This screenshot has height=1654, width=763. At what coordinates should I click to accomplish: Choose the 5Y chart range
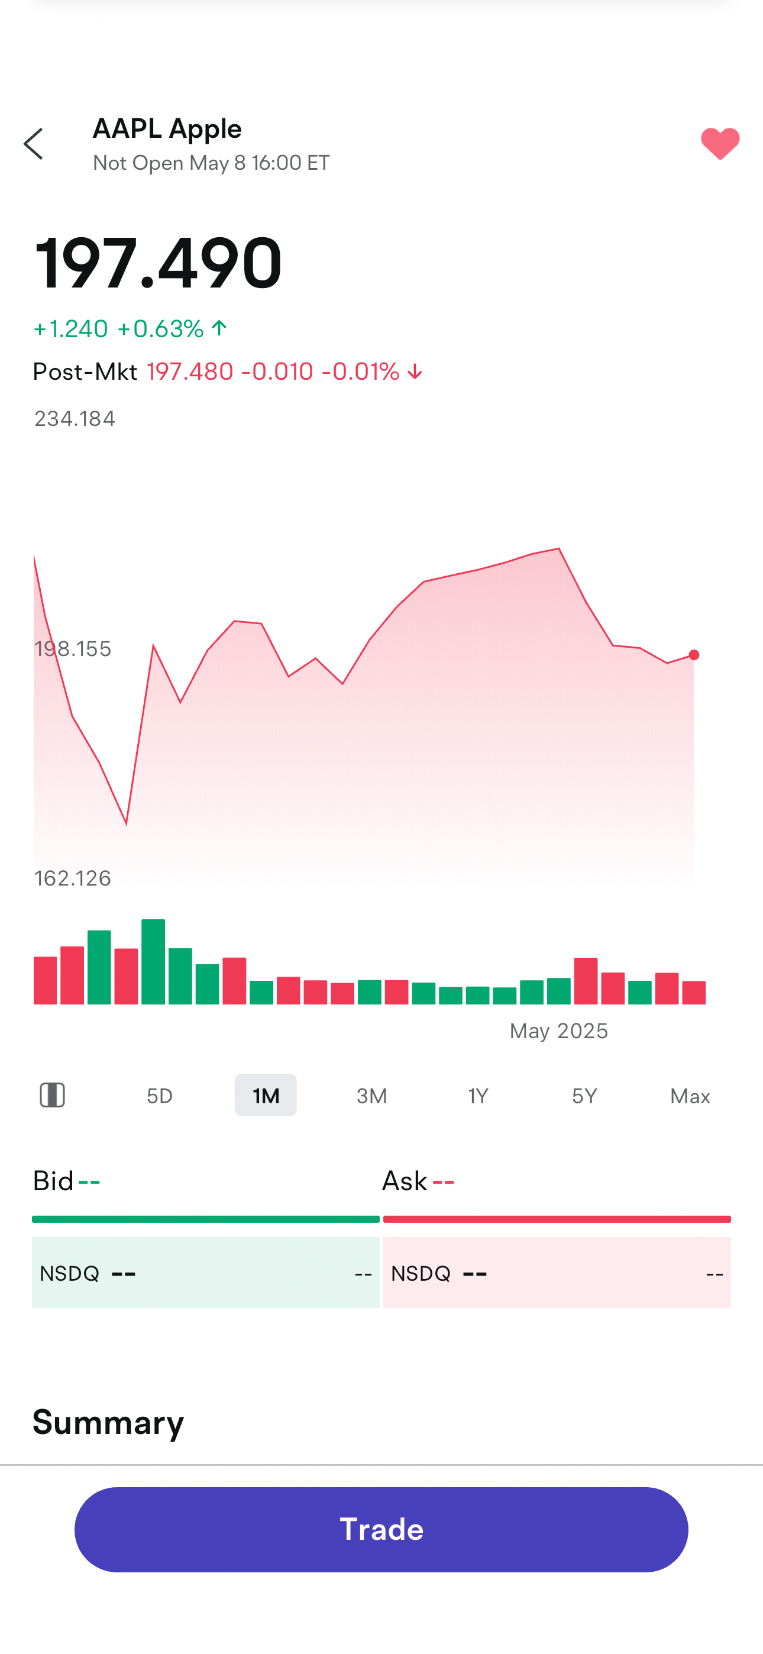point(584,1096)
